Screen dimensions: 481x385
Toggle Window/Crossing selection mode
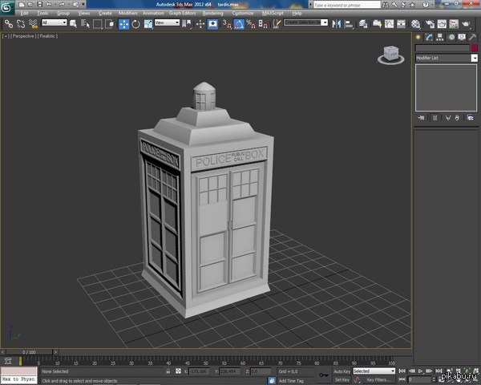[x=109, y=23]
